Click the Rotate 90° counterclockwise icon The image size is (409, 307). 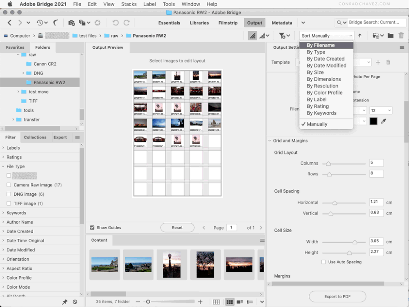pyautogui.click(x=115, y=23)
